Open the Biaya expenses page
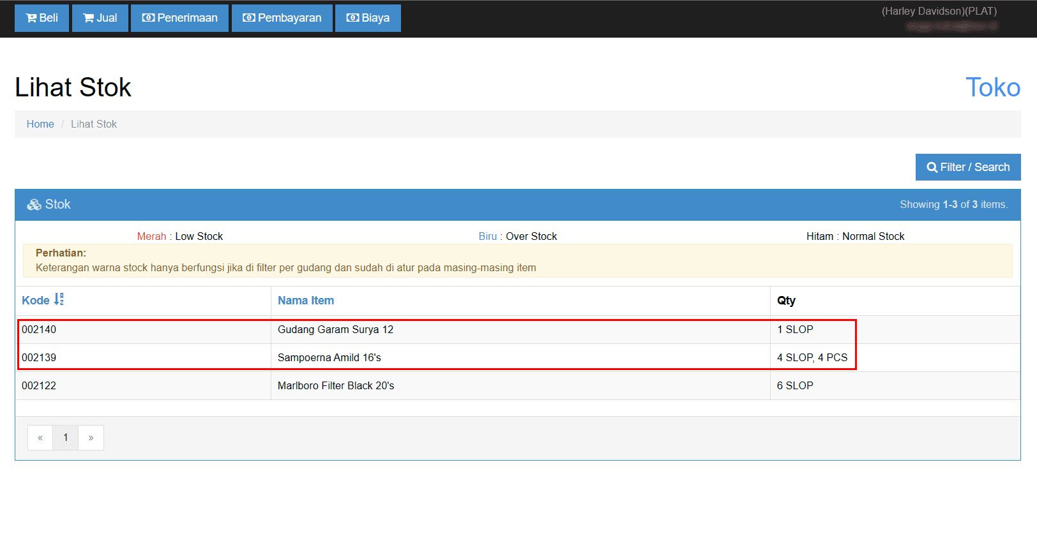This screenshot has width=1037, height=543. pyautogui.click(x=368, y=18)
